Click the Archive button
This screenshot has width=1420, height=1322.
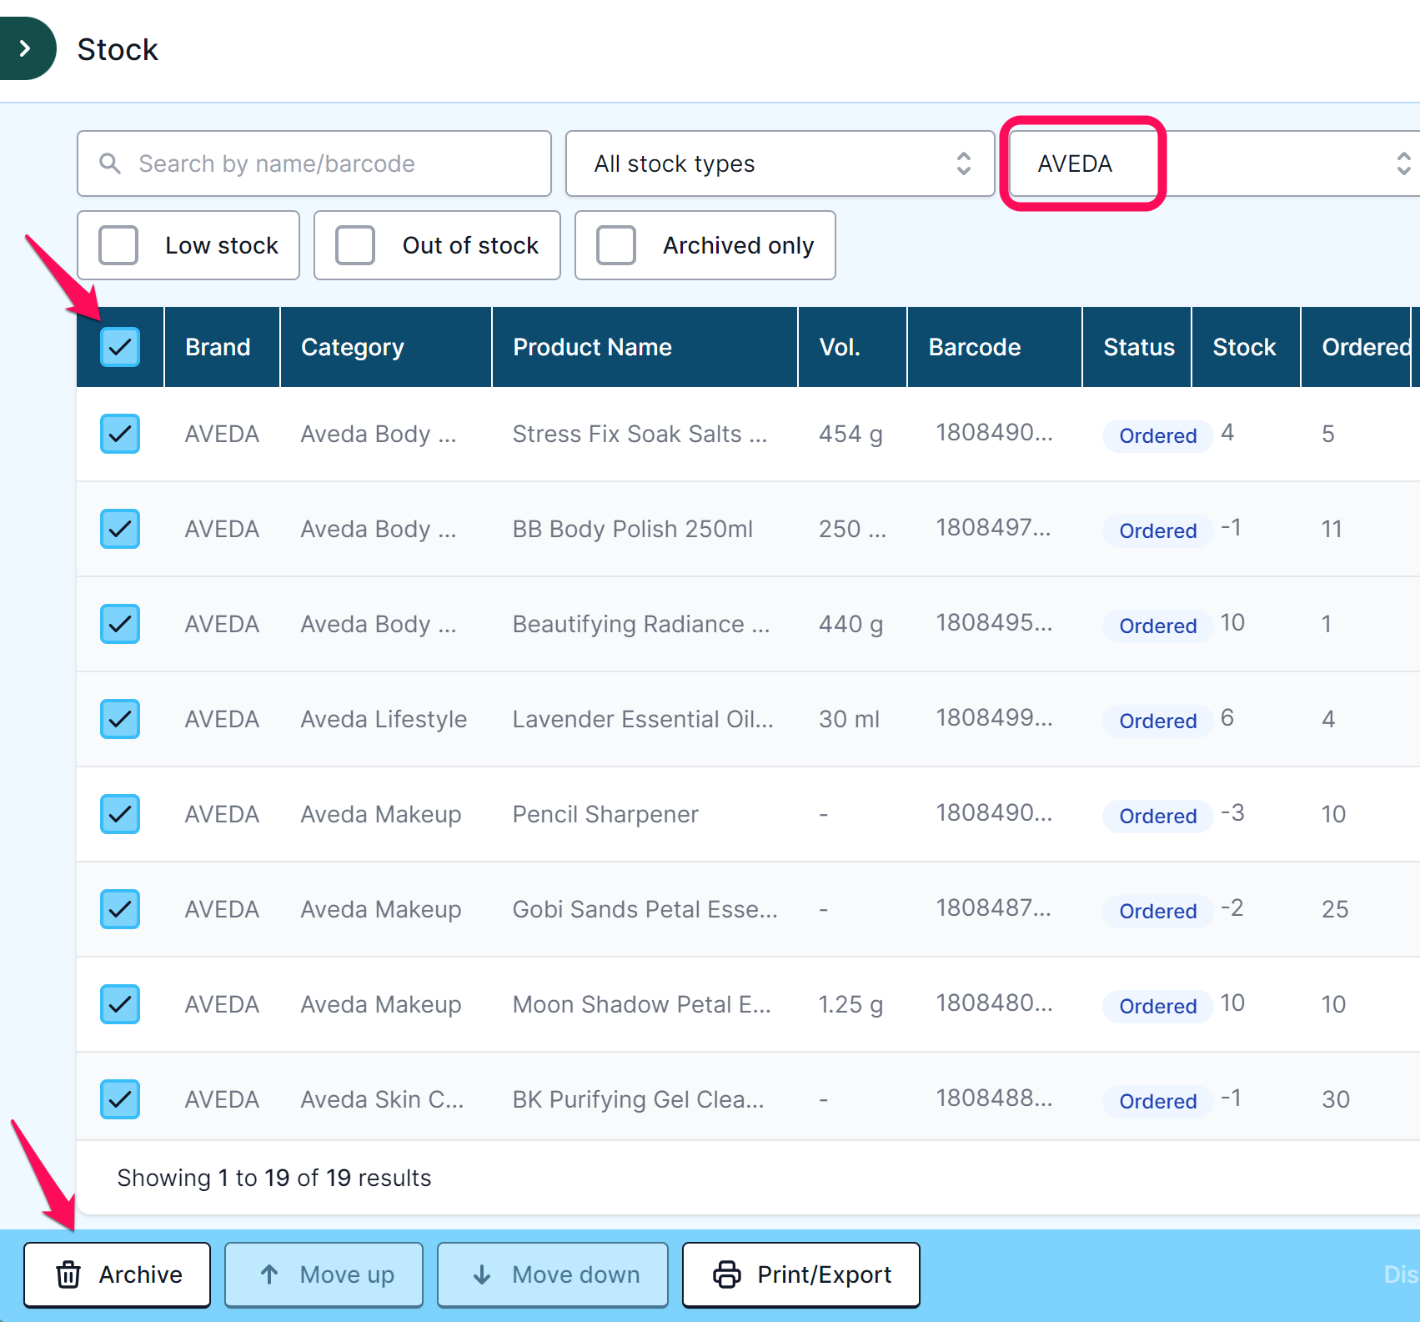[x=117, y=1274]
